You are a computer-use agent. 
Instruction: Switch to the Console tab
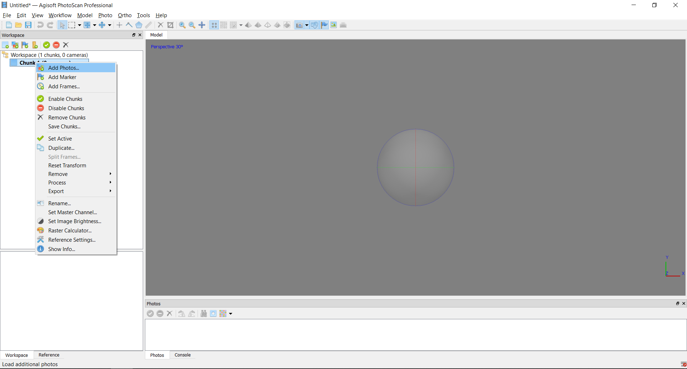coord(182,355)
